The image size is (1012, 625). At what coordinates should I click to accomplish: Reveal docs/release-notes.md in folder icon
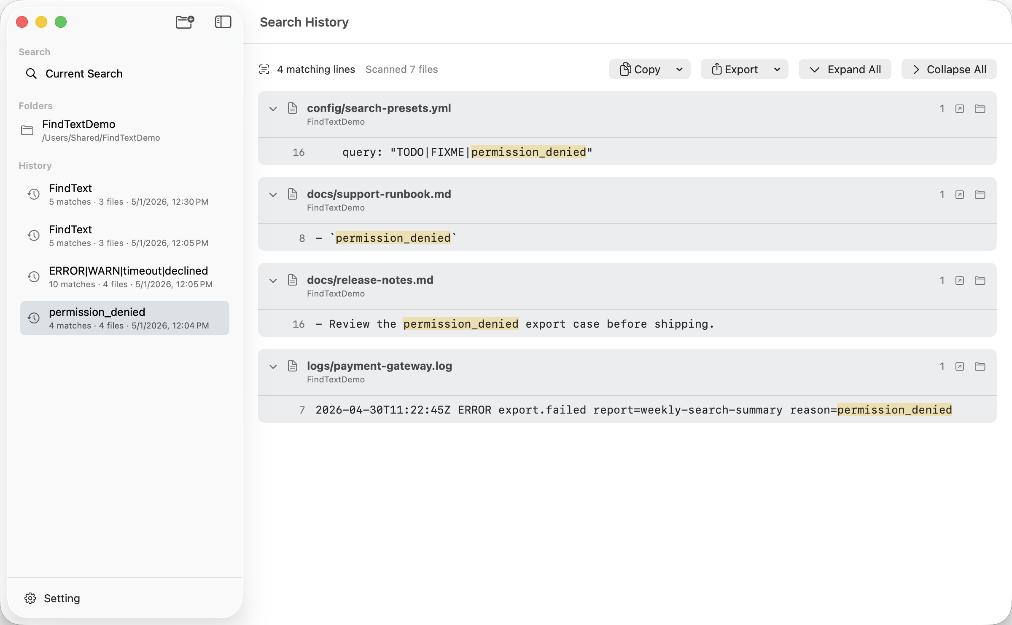pyautogui.click(x=980, y=280)
